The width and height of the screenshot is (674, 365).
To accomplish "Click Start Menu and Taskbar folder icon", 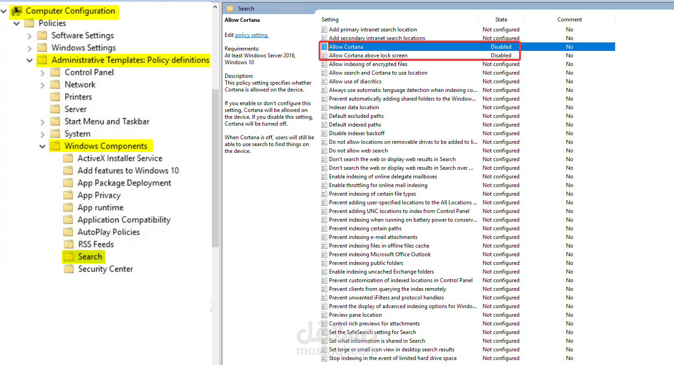I will [x=55, y=122].
